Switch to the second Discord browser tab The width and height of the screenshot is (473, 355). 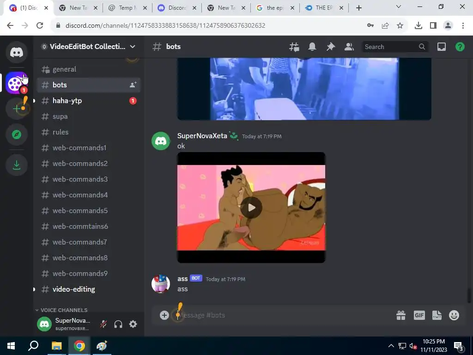pyautogui.click(x=177, y=8)
